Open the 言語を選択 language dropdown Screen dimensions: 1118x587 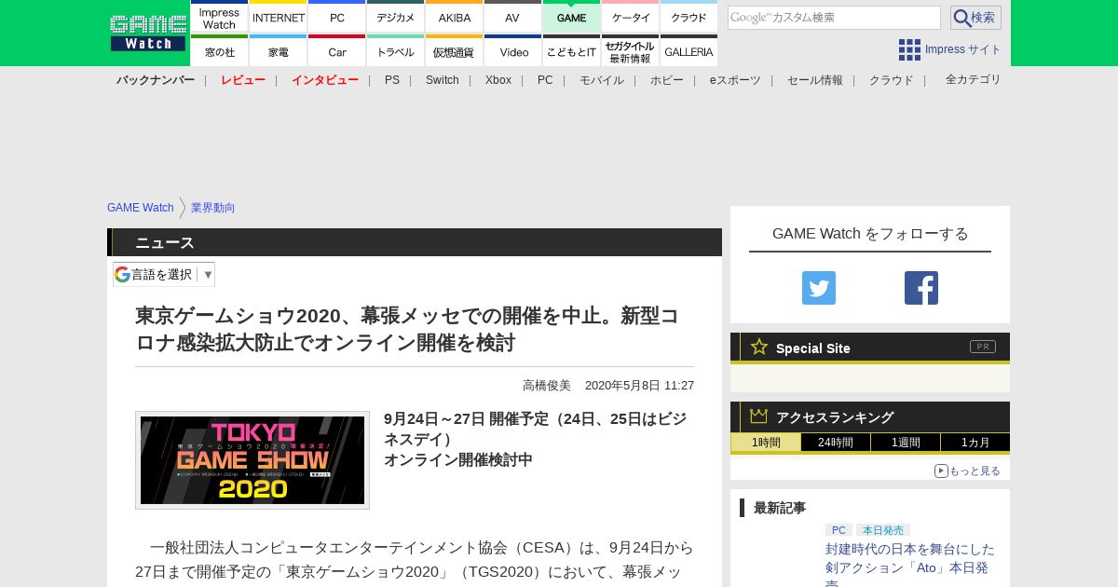pyautogui.click(x=164, y=274)
